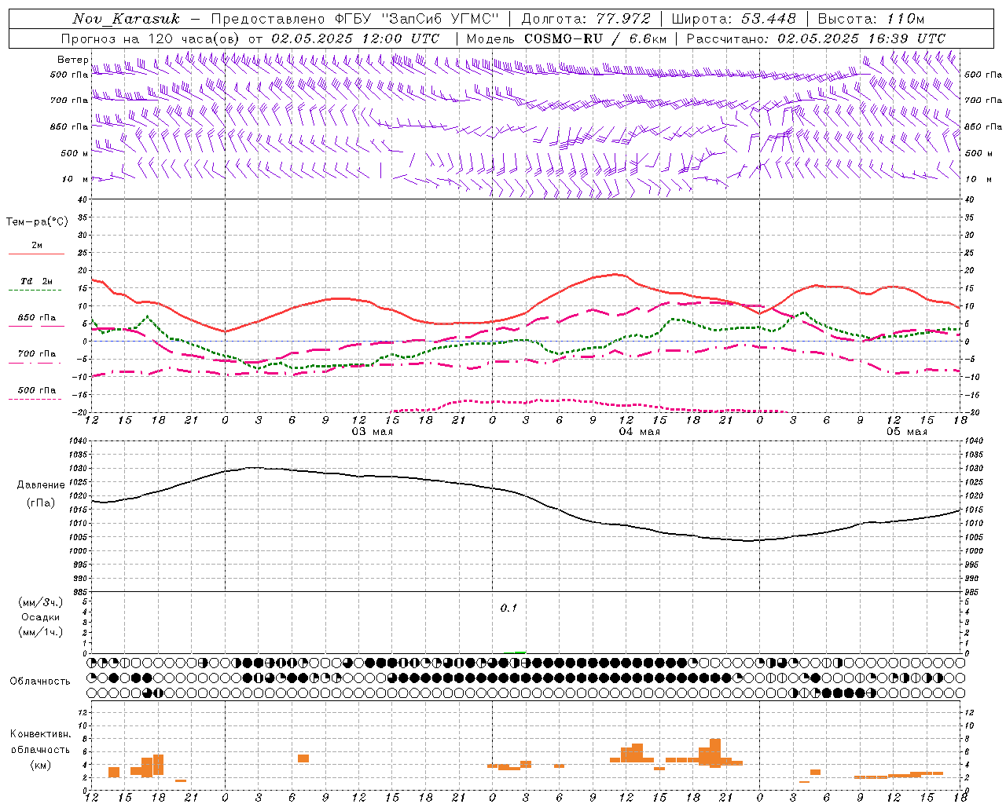The image size is (1006, 804).
Task: Click the '0.1' precipitation amount value
Action: (x=509, y=608)
